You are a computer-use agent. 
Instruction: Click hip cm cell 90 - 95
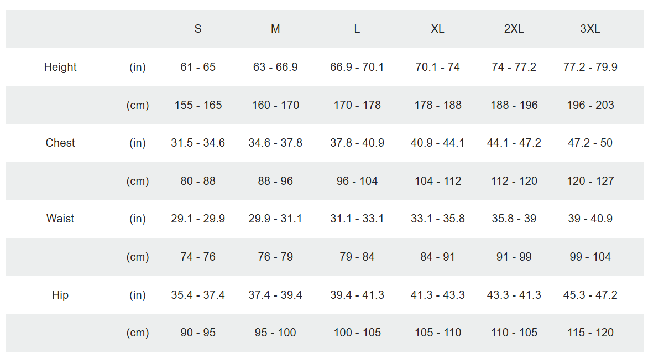(198, 333)
